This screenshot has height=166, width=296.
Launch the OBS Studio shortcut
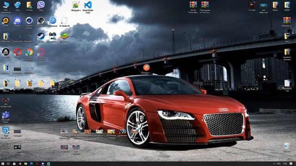(x=41, y=20)
